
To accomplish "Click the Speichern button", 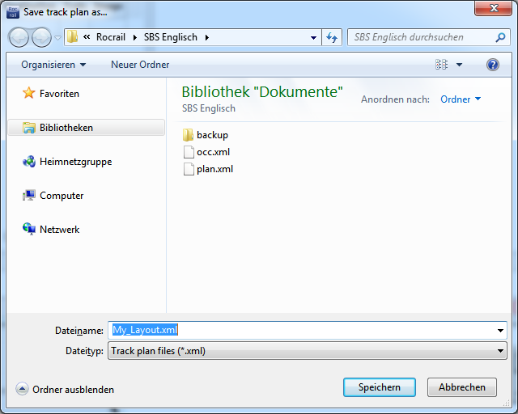I will coord(379,387).
